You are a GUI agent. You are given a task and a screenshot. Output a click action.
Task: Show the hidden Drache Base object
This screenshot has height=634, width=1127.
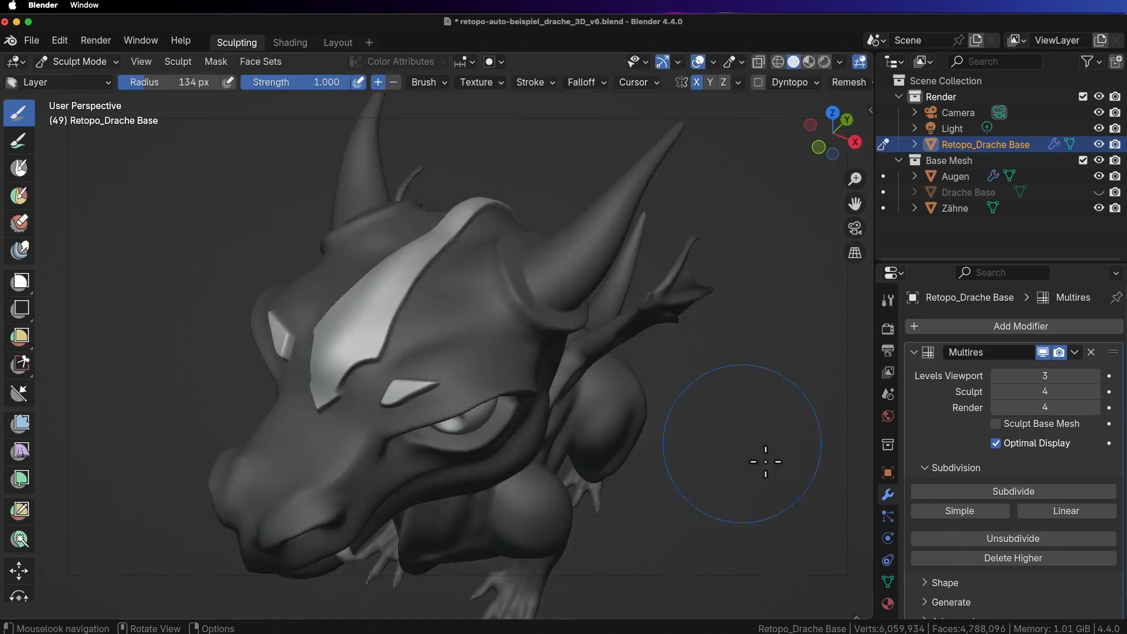pos(1099,192)
